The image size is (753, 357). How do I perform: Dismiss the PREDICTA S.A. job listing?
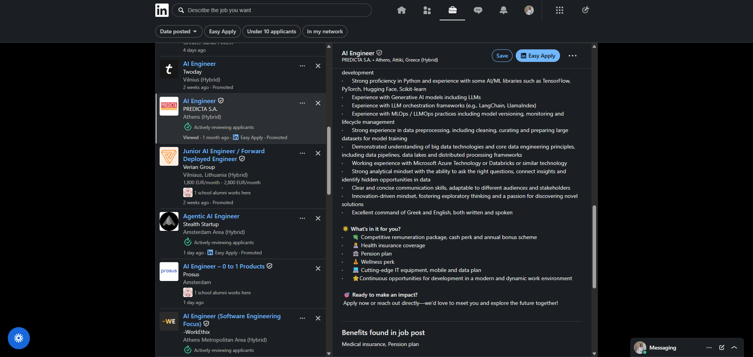click(x=318, y=103)
